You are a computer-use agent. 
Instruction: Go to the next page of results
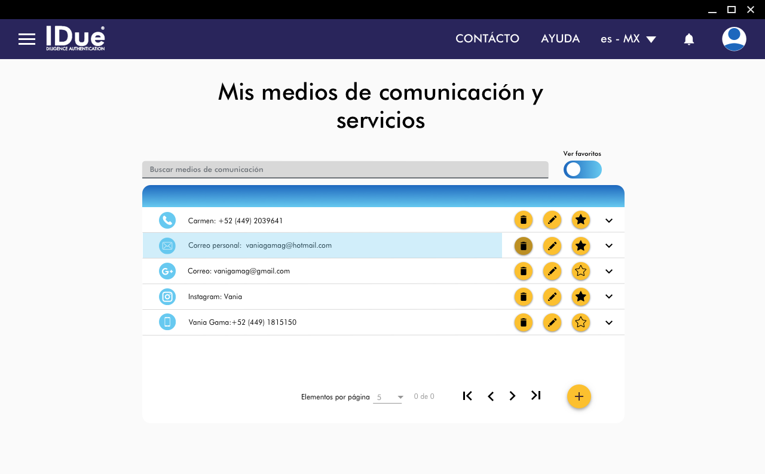(512, 396)
